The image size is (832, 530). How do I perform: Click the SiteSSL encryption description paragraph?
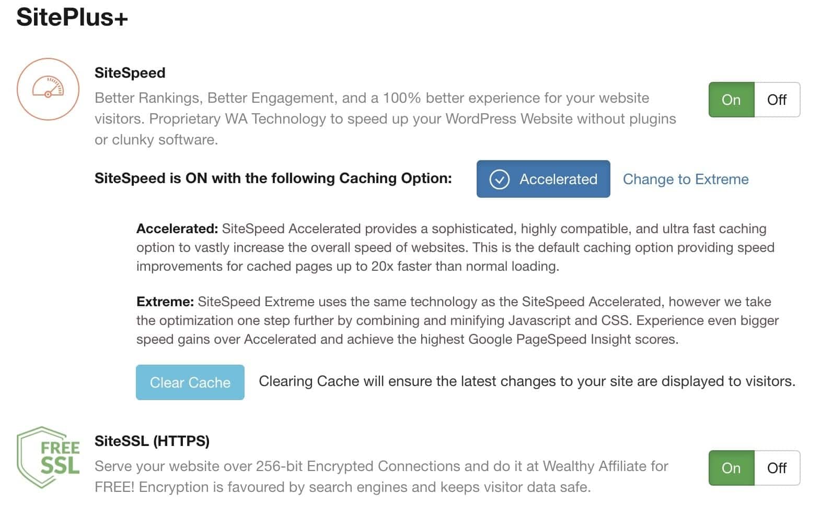[x=382, y=477]
